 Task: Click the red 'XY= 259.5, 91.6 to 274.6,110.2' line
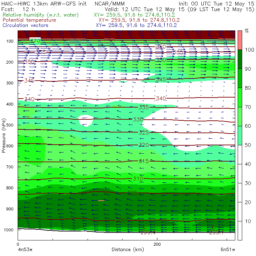point(139,20)
